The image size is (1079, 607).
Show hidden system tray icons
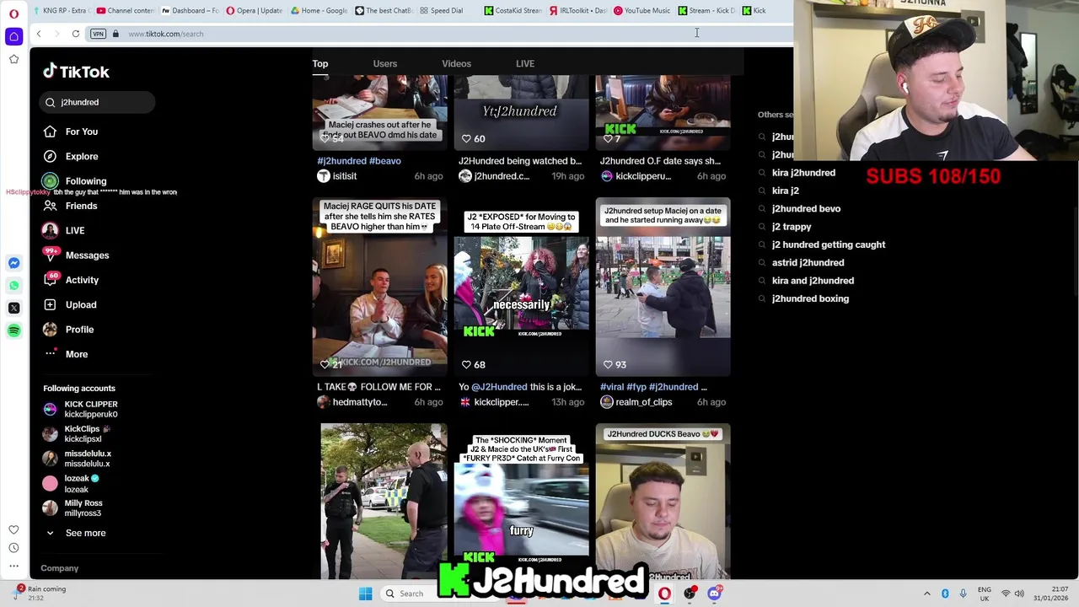click(x=926, y=594)
